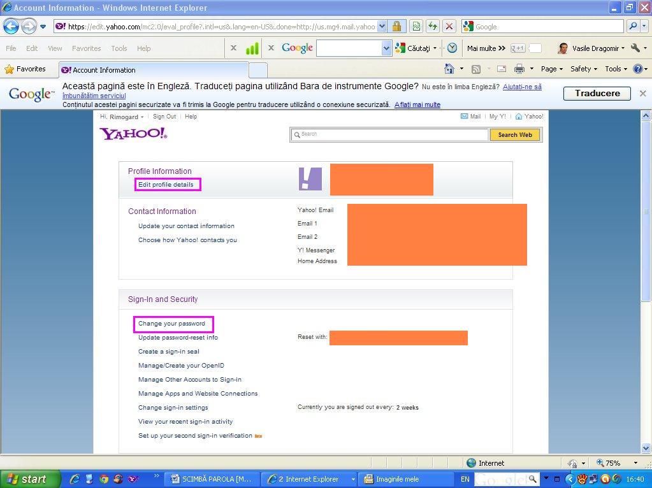Click the Read Mail icon
This screenshot has width=652, height=488.
[x=502, y=69]
